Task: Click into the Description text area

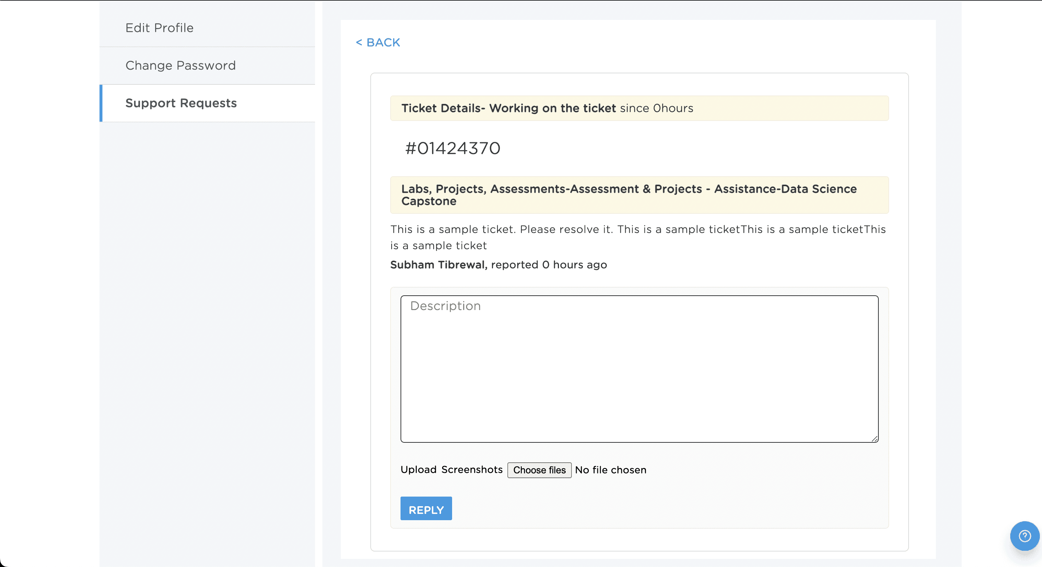Action: coord(639,368)
